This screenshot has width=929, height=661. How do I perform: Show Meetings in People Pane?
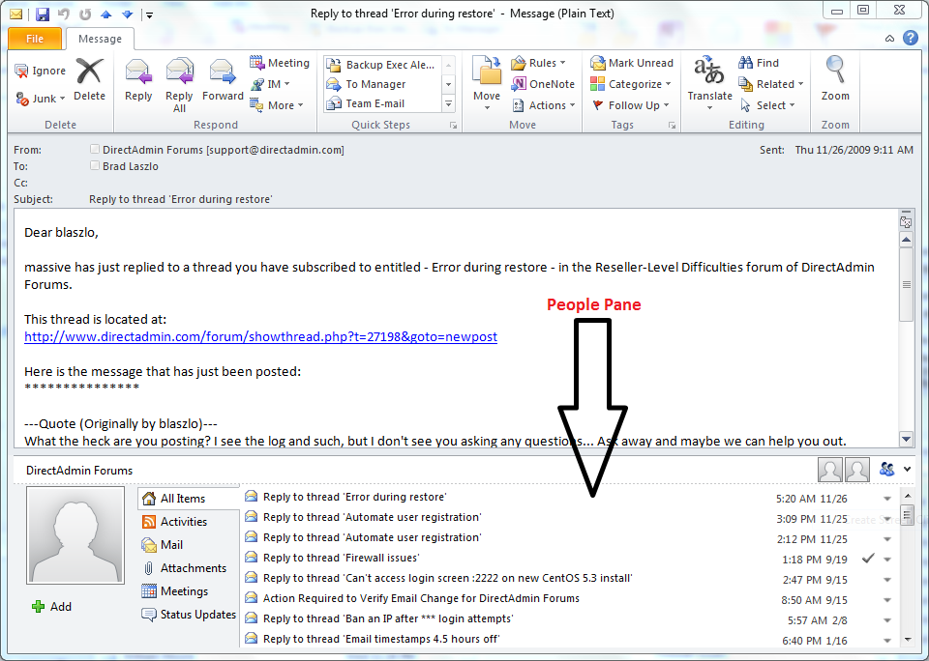[x=175, y=591]
